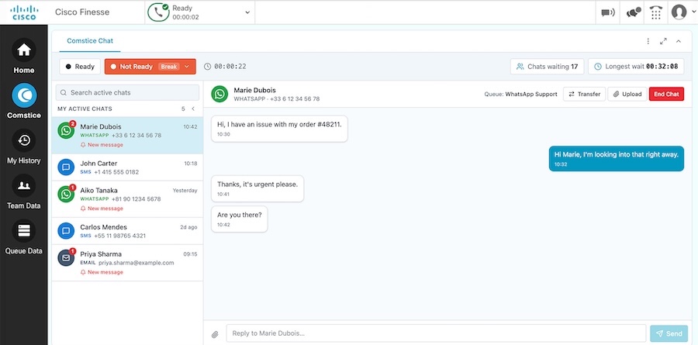Image resolution: width=698 pixels, height=345 pixels.
Task: End the chat with Marie Dubois
Action: pyautogui.click(x=666, y=94)
